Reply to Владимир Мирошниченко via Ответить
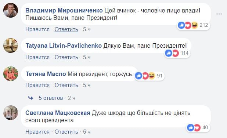This screenshot has height=138, width=227. (x=66, y=29)
